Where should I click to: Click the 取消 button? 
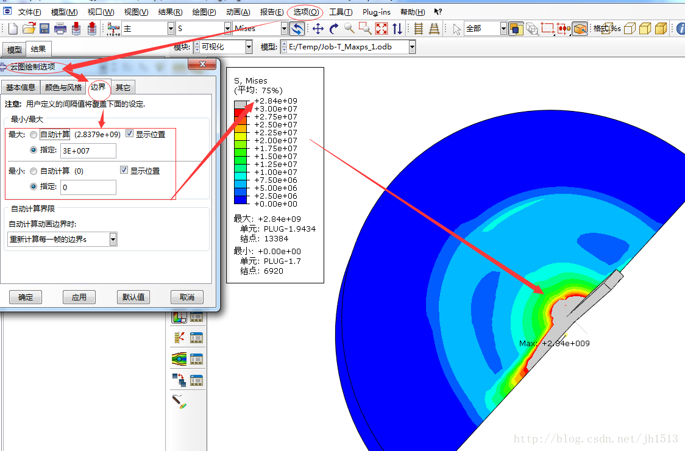(x=187, y=297)
